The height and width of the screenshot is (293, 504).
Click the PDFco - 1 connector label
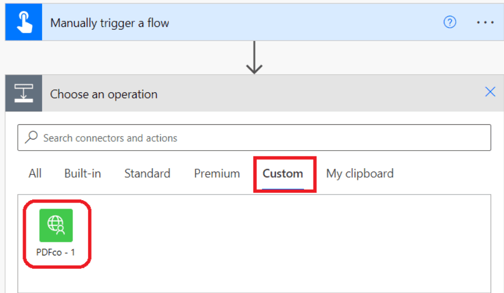pos(56,253)
